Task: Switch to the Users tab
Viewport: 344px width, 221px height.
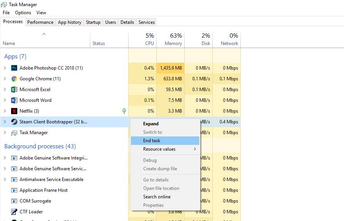Action: pos(110,22)
